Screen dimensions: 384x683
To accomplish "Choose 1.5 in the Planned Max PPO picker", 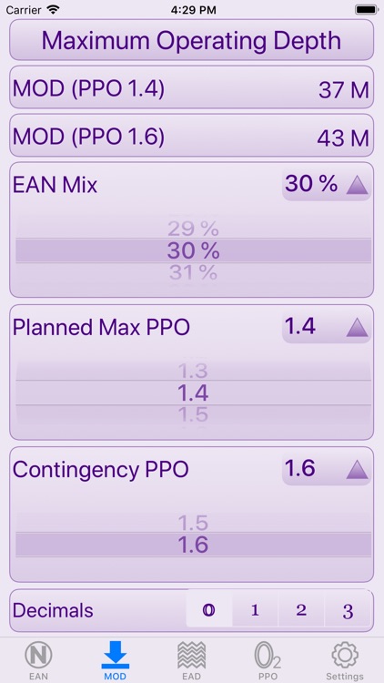I will tap(193, 414).
